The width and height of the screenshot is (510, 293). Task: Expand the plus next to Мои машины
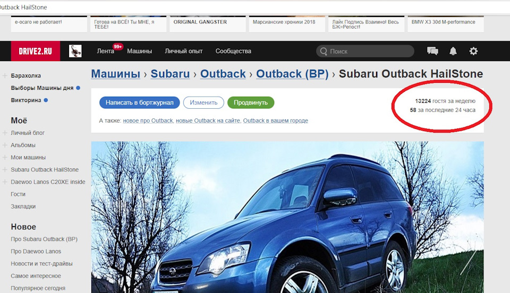5,158
